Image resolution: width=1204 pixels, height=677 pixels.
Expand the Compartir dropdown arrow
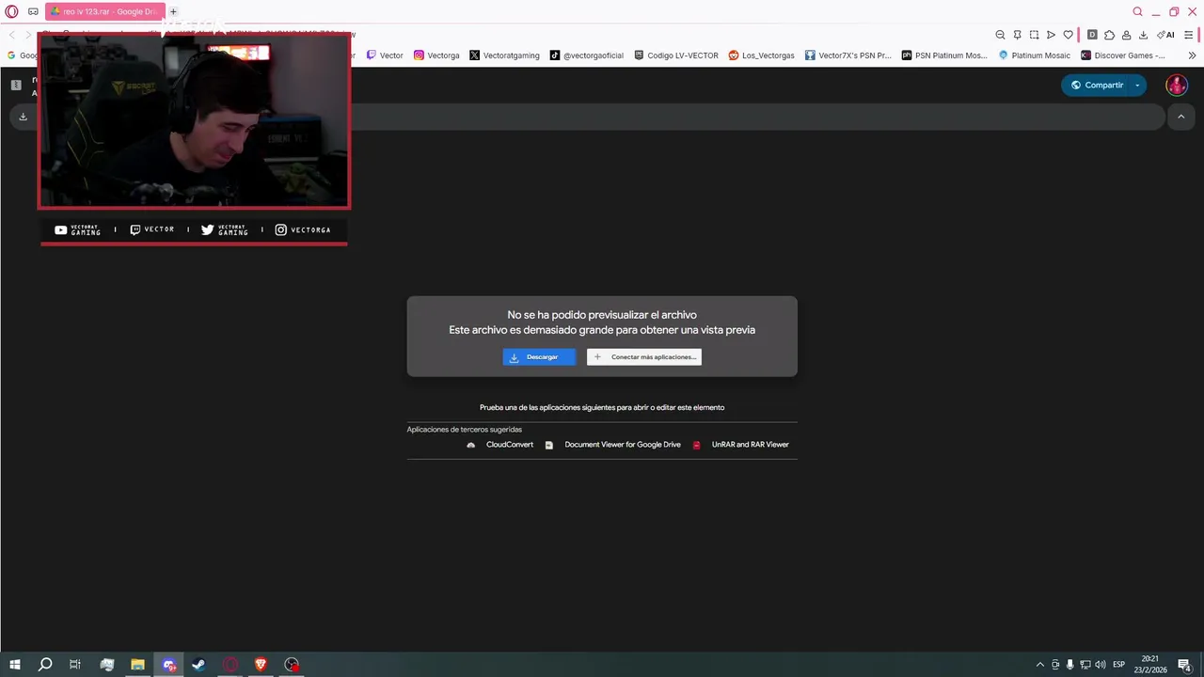1137,85
